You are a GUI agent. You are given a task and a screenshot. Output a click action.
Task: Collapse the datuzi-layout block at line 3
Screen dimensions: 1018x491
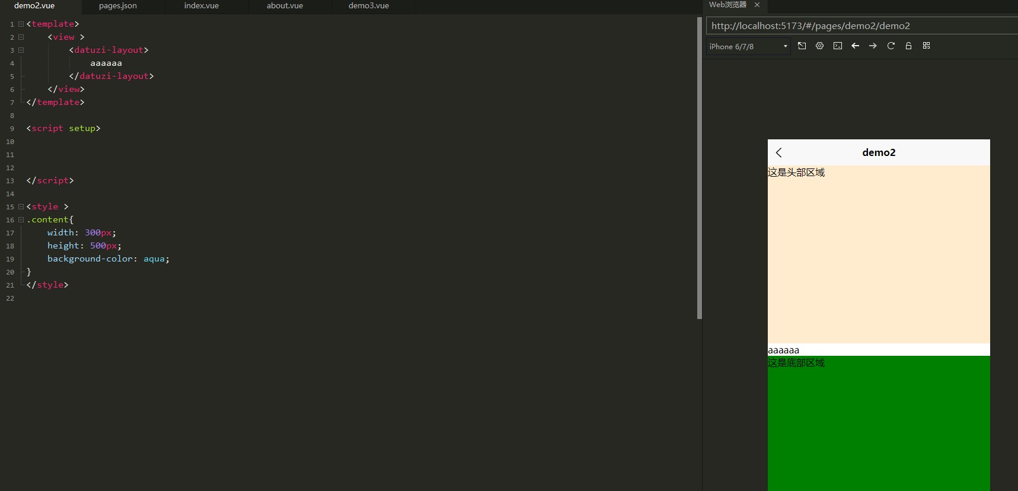21,50
